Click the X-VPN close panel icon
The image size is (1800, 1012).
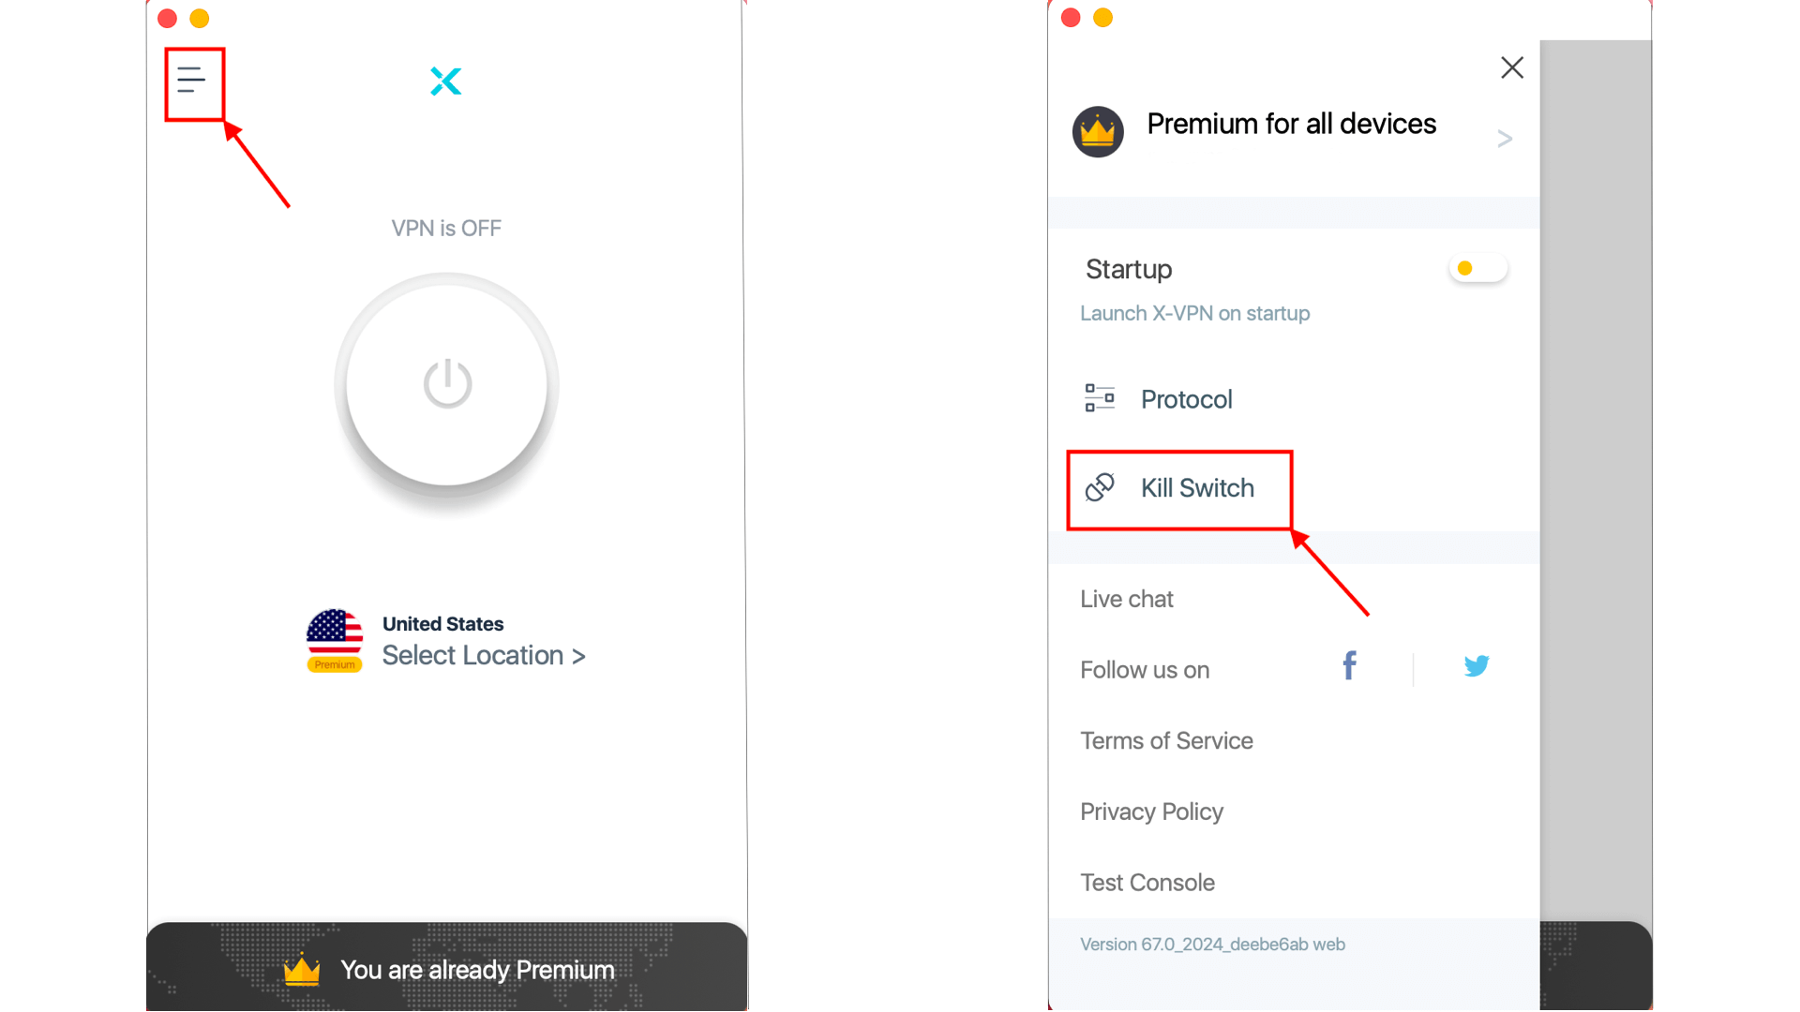[x=1512, y=68]
